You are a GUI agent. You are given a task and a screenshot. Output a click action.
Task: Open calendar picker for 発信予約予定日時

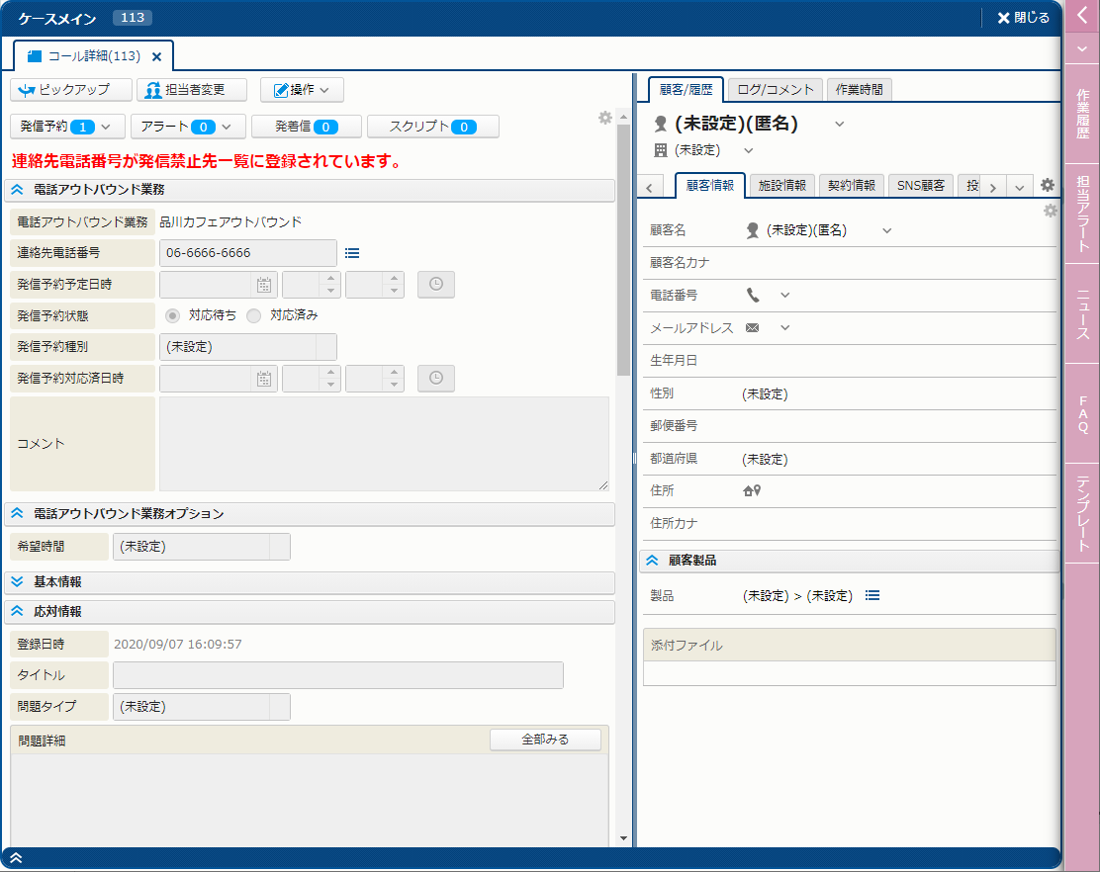(263, 285)
